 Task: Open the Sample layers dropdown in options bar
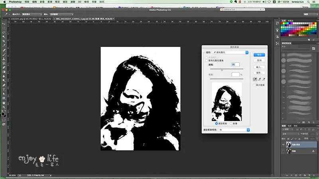(x=61, y=14)
